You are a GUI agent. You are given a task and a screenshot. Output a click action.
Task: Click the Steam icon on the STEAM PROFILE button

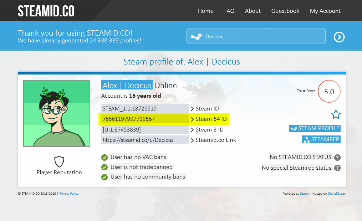tap(294, 128)
